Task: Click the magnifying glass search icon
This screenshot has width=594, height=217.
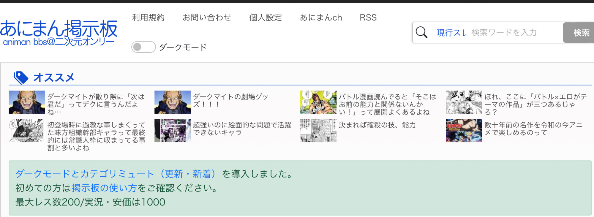Action: pos(421,32)
